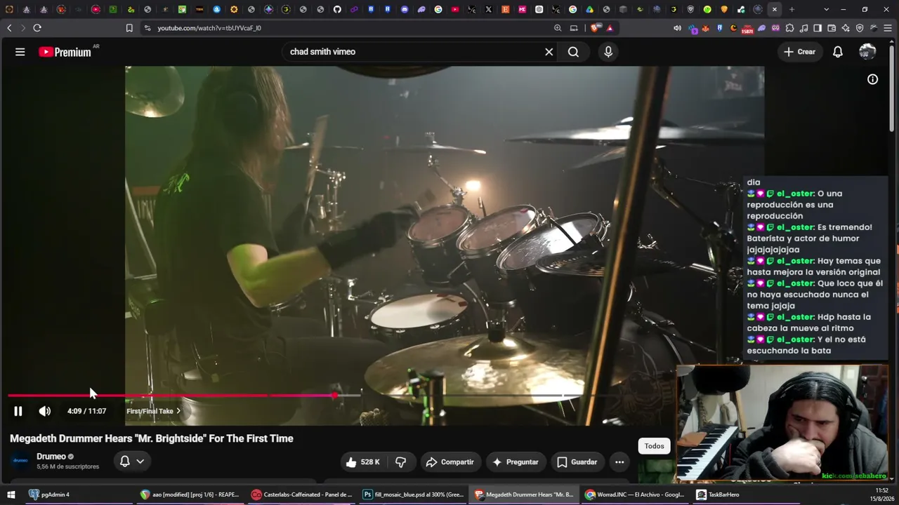
Task: Open YouTube notifications bell
Action: coord(838,52)
